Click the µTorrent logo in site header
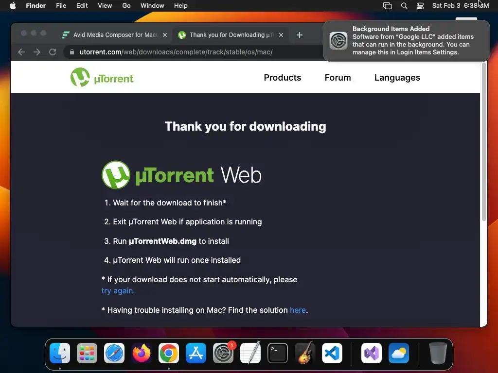This screenshot has height=373, width=498. [x=102, y=77]
